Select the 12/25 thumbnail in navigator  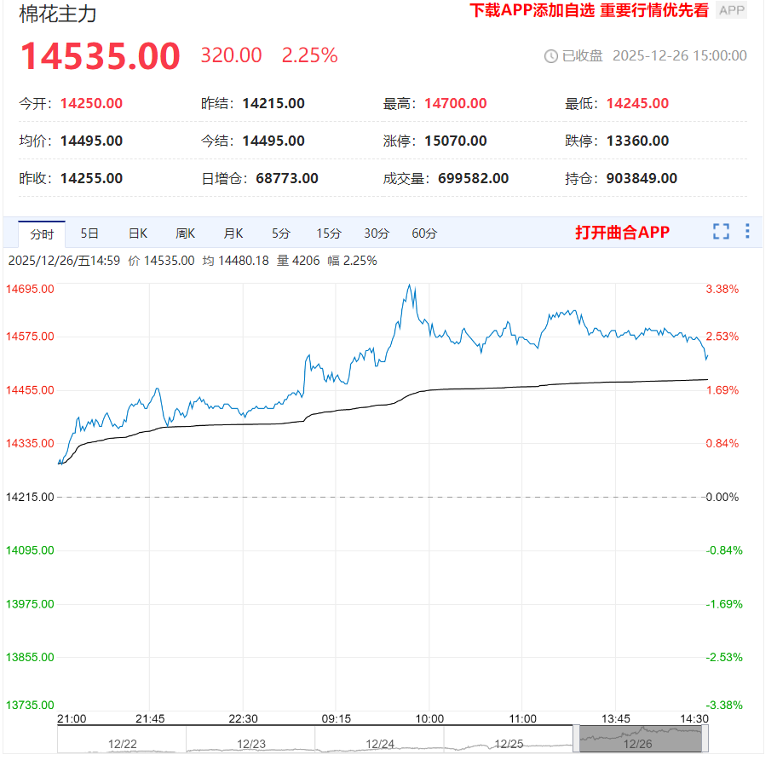pyautogui.click(x=509, y=743)
